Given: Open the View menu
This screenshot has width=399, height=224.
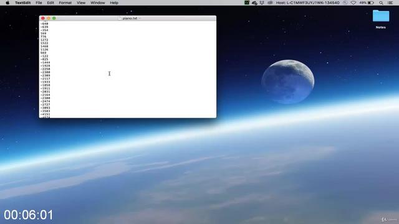Looking at the screenshot, I should click(81, 2).
